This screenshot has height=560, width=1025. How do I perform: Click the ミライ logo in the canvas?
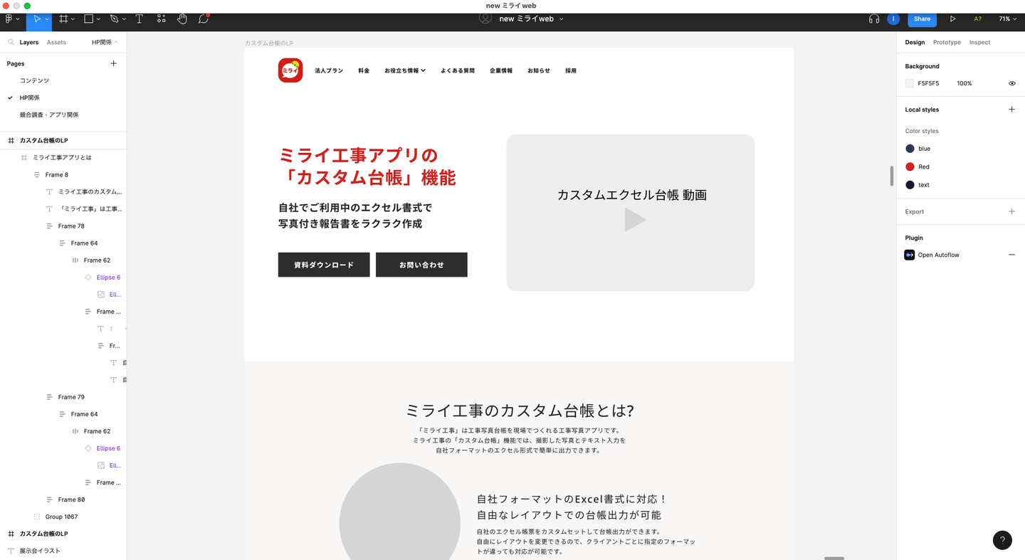(290, 70)
